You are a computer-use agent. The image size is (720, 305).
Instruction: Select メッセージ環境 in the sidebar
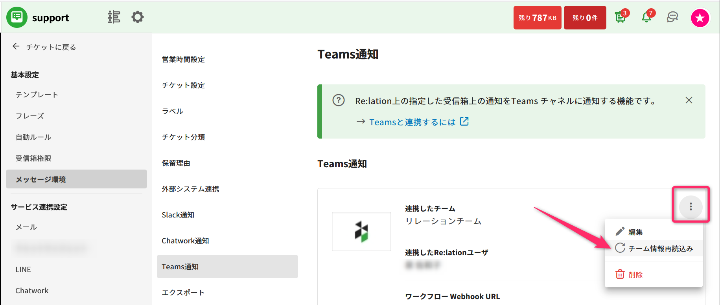click(x=76, y=179)
